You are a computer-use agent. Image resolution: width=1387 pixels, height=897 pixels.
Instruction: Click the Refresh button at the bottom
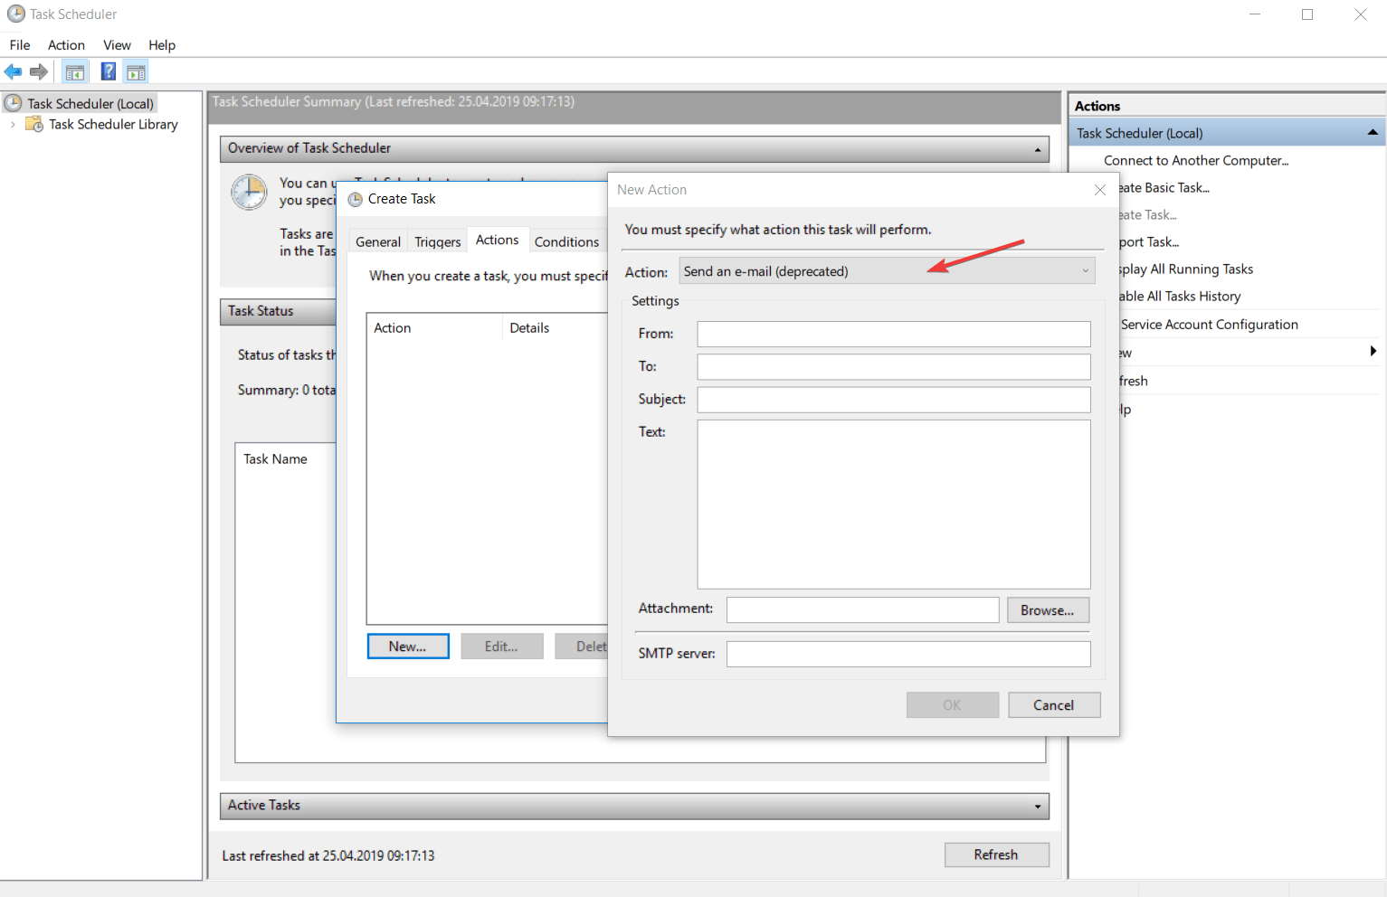coord(996,855)
